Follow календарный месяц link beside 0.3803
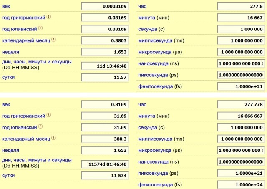 (26, 40)
